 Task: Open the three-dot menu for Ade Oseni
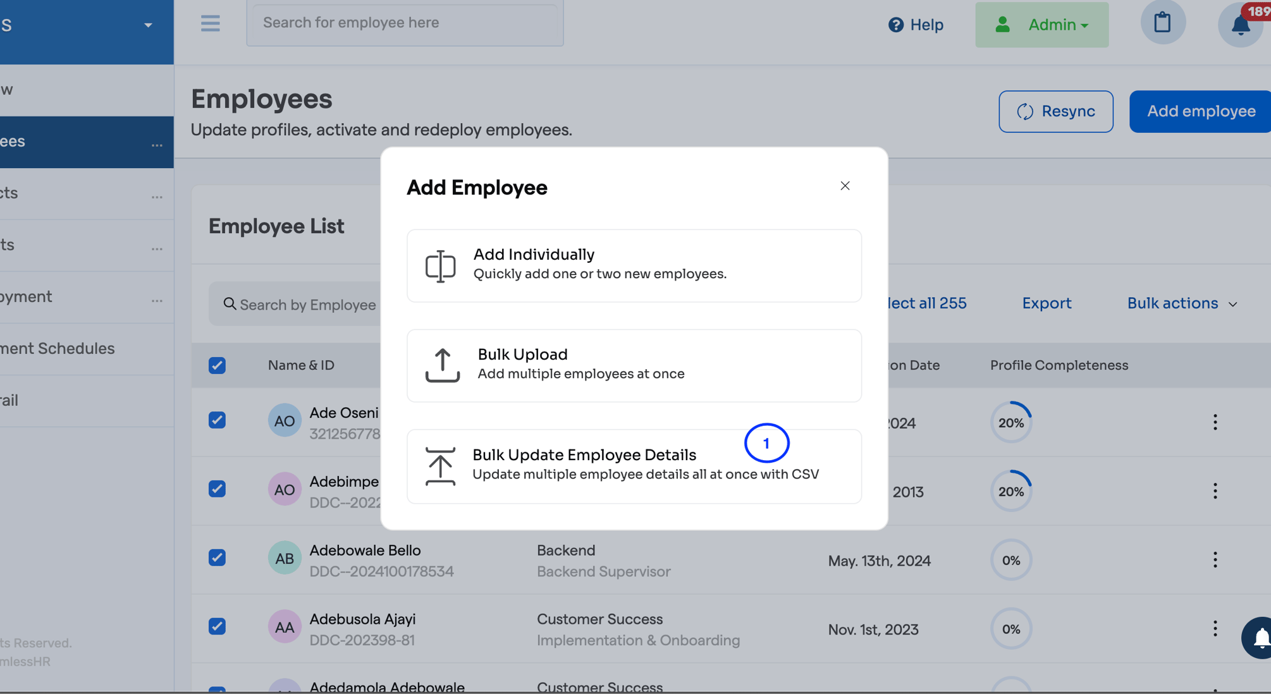(1215, 422)
